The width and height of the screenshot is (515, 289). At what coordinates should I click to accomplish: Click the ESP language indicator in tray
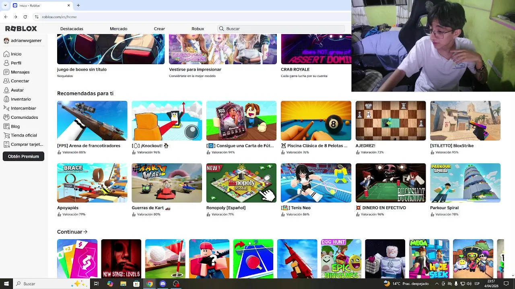tap(477, 283)
